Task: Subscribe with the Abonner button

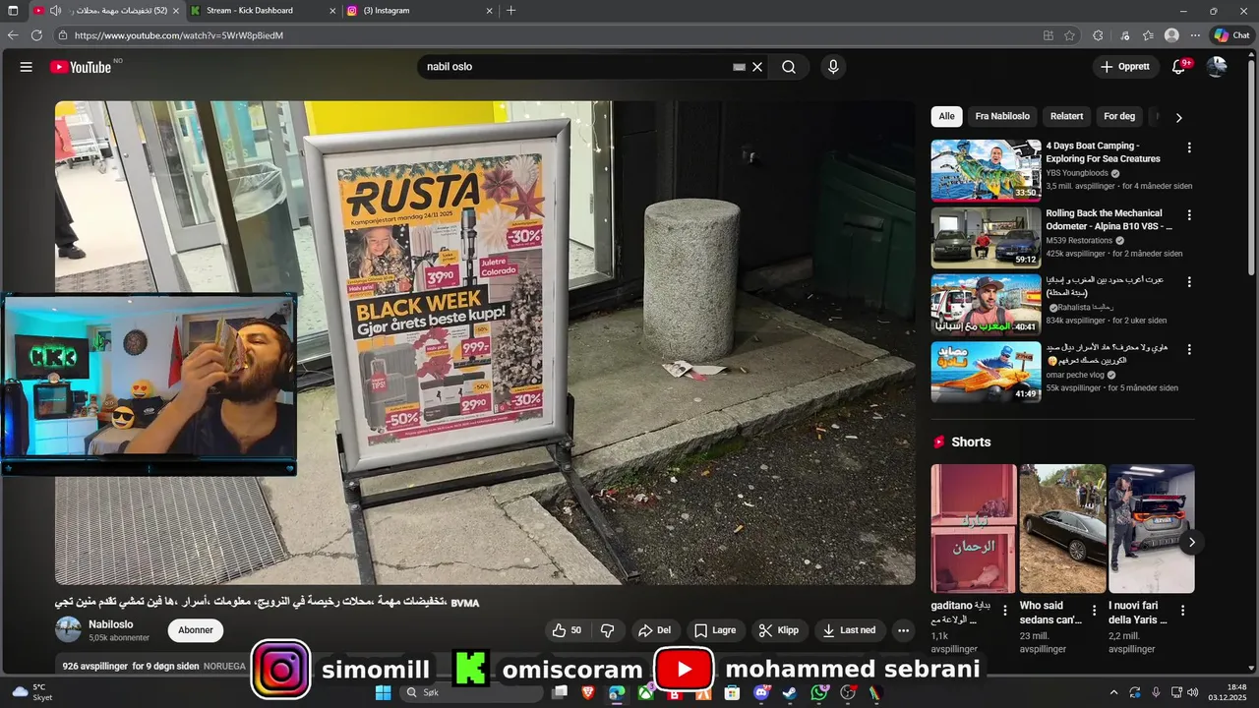Action: click(x=196, y=630)
